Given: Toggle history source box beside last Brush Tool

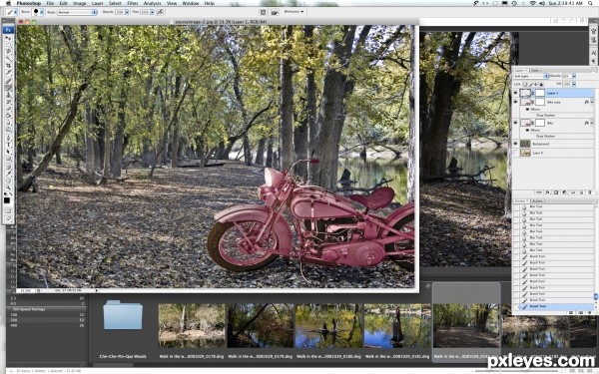Looking at the screenshot, I should 516,306.
